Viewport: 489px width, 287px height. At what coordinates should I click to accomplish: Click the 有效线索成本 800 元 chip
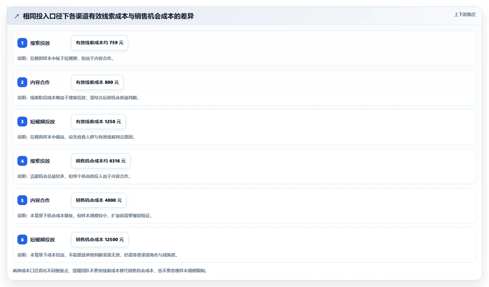tap(97, 82)
